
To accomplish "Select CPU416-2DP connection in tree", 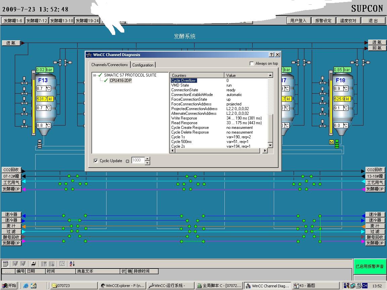I will (x=121, y=81).
